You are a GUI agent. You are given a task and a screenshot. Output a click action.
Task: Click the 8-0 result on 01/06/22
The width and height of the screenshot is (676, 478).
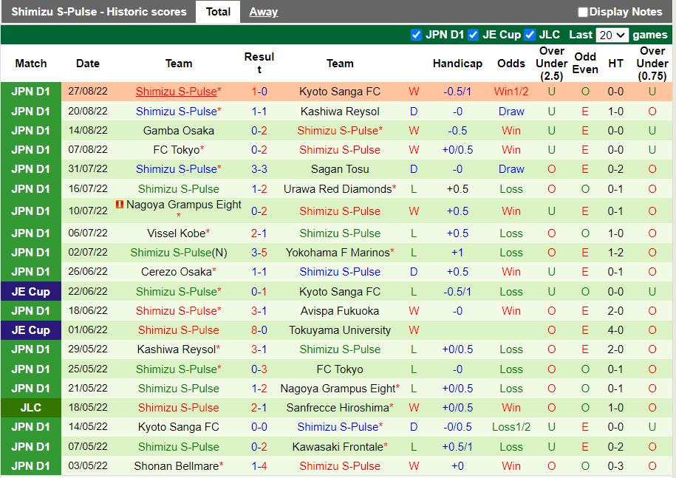[x=259, y=330]
